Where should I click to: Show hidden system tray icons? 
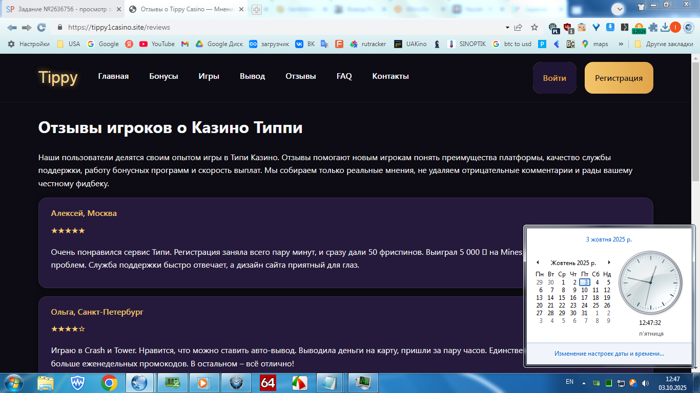pyautogui.click(x=583, y=383)
